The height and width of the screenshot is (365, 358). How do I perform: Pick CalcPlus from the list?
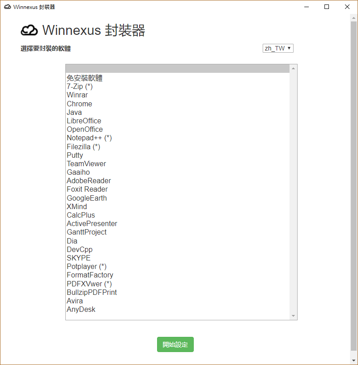click(178, 215)
